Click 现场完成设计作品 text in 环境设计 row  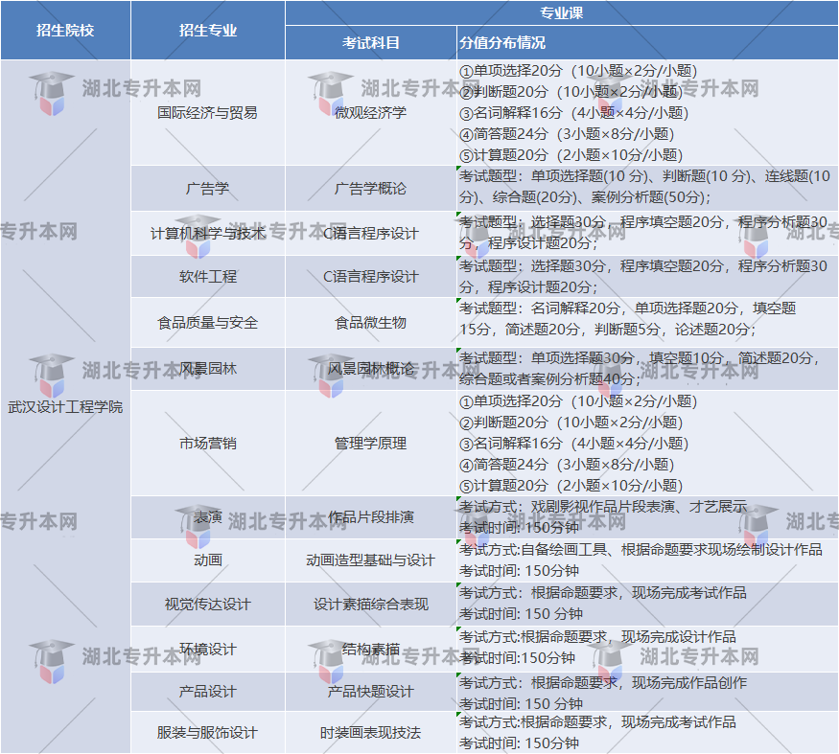point(679,637)
